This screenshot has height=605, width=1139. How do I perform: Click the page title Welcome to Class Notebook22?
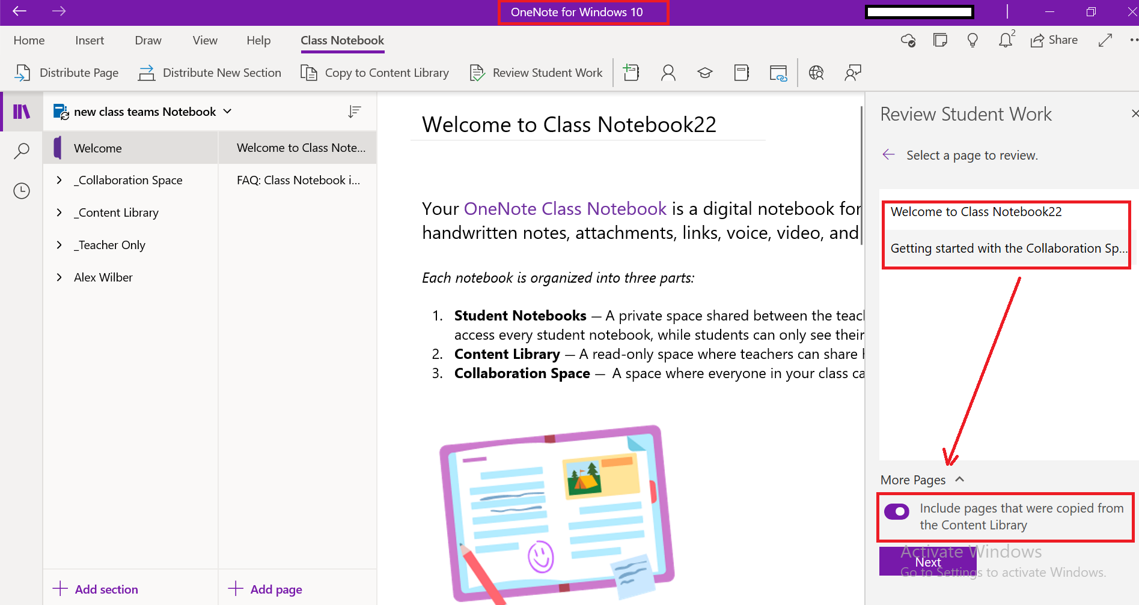coord(569,124)
